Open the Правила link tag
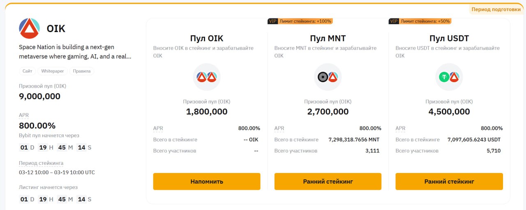Screen dimensions: 526x210 tap(82, 71)
